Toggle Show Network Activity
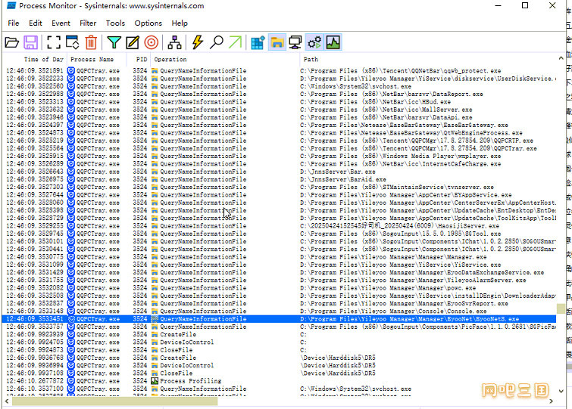 [x=295, y=42]
